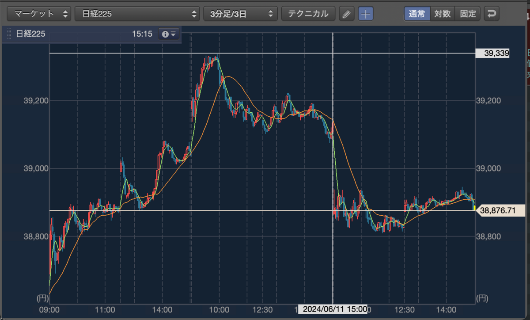This screenshot has height=320, width=530.
Task: Expand the info dropdown next to 15:15
Action: point(169,34)
